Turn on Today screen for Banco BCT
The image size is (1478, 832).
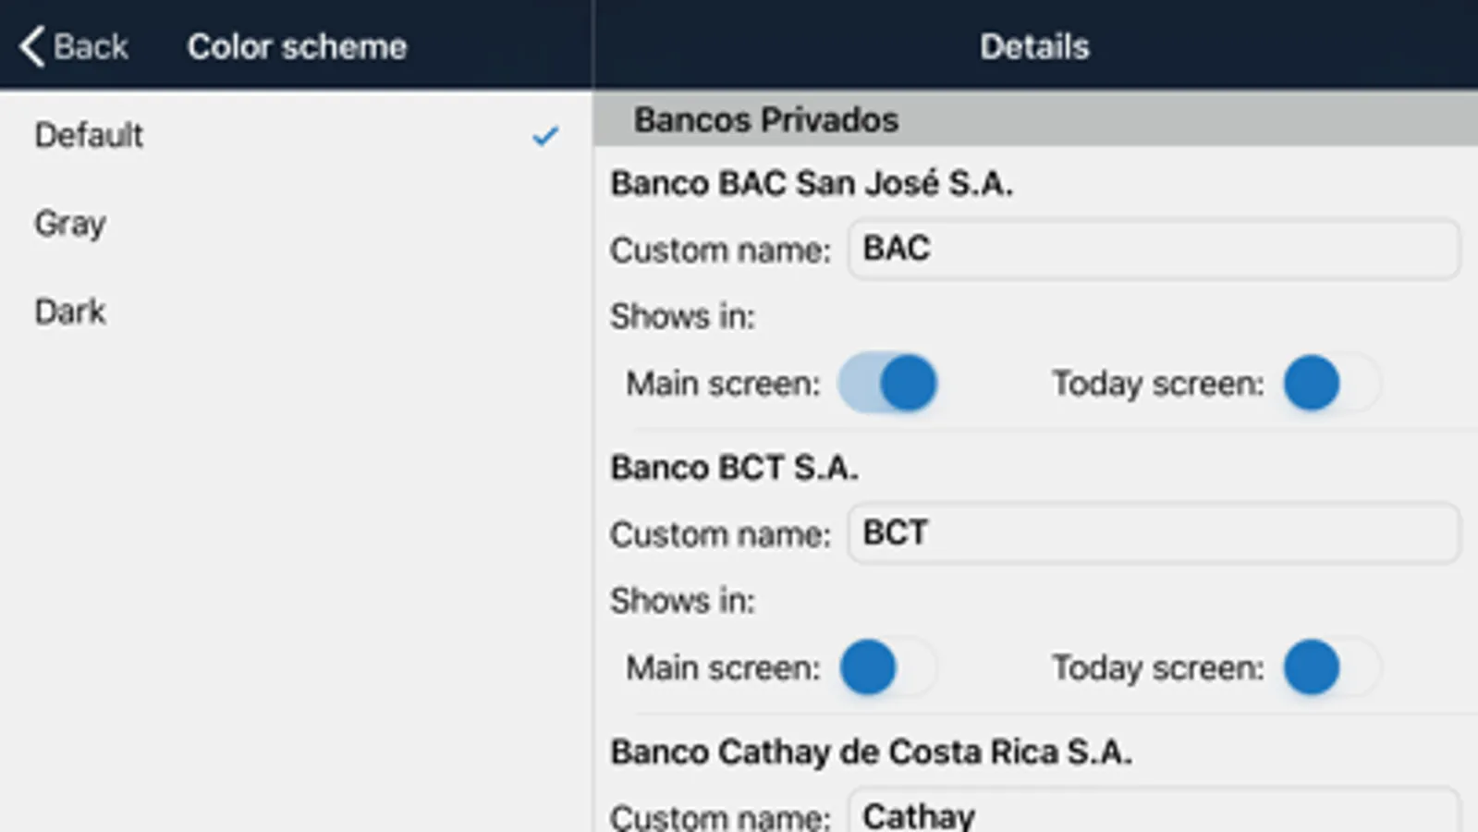pyautogui.click(x=1331, y=667)
